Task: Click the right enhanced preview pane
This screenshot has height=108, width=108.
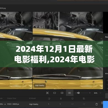Action: click(x=68, y=50)
